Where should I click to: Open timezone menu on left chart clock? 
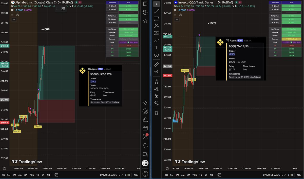point(111,175)
